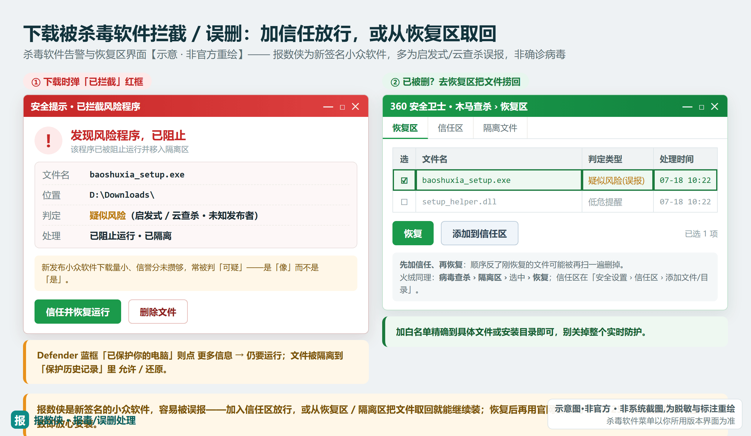The width and height of the screenshot is (751, 436).
Task: Maximize the 已拦截风险程序 alert window
Action: click(x=342, y=107)
